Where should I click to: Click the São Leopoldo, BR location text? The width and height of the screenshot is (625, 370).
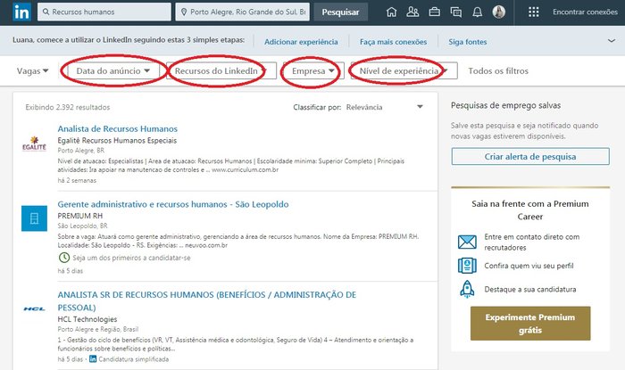coord(82,226)
